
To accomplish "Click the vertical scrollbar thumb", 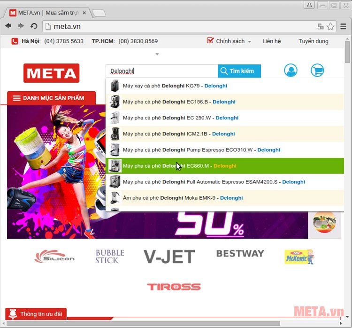I will pos(347,52).
